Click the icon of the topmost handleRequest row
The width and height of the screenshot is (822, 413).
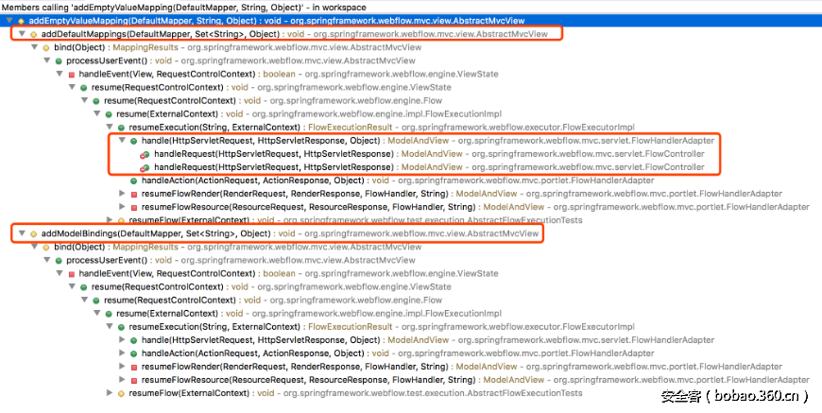point(145,153)
